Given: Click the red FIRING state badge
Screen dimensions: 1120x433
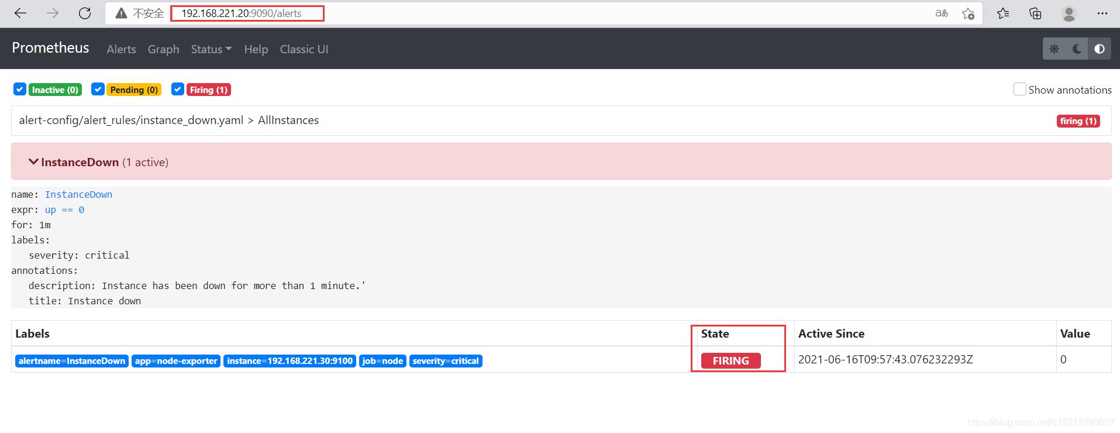Looking at the screenshot, I should point(731,360).
